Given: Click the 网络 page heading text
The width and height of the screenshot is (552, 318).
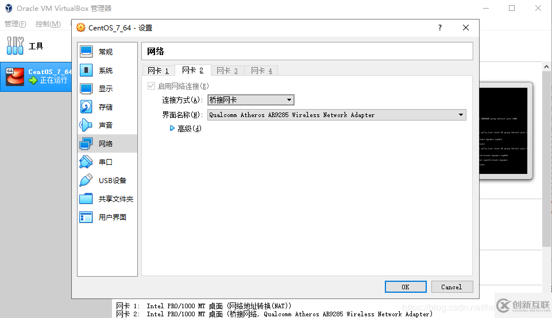Looking at the screenshot, I should [156, 51].
